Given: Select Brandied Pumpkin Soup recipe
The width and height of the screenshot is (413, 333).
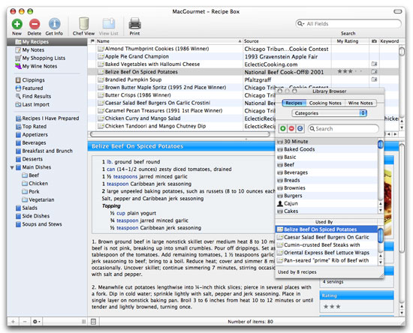Looking at the screenshot, I should 243,79.
